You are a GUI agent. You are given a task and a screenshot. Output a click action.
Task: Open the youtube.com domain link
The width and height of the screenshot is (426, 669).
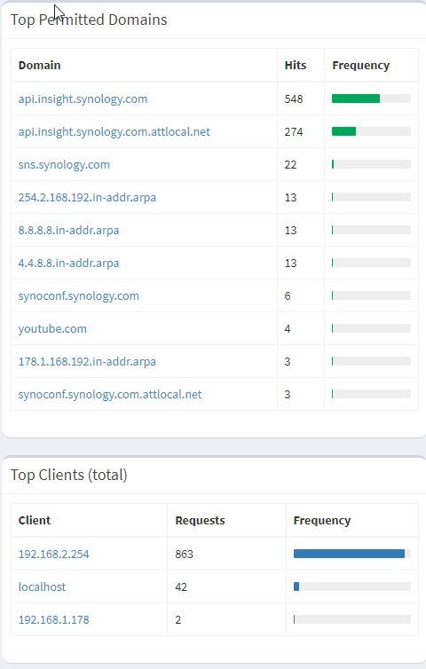[52, 328]
